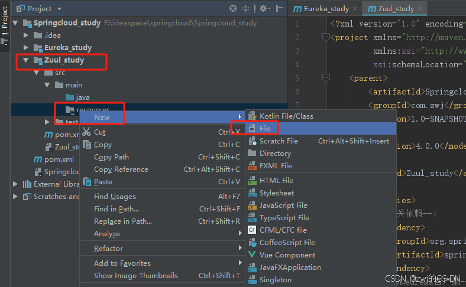The height and width of the screenshot is (287, 466).
Task: Create a new Stylesheet
Action: 321,193
